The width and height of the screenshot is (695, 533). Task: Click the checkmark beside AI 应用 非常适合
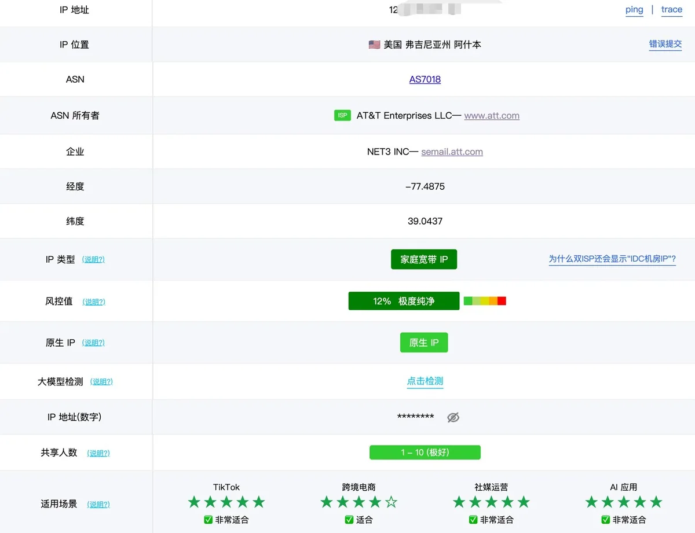[606, 520]
